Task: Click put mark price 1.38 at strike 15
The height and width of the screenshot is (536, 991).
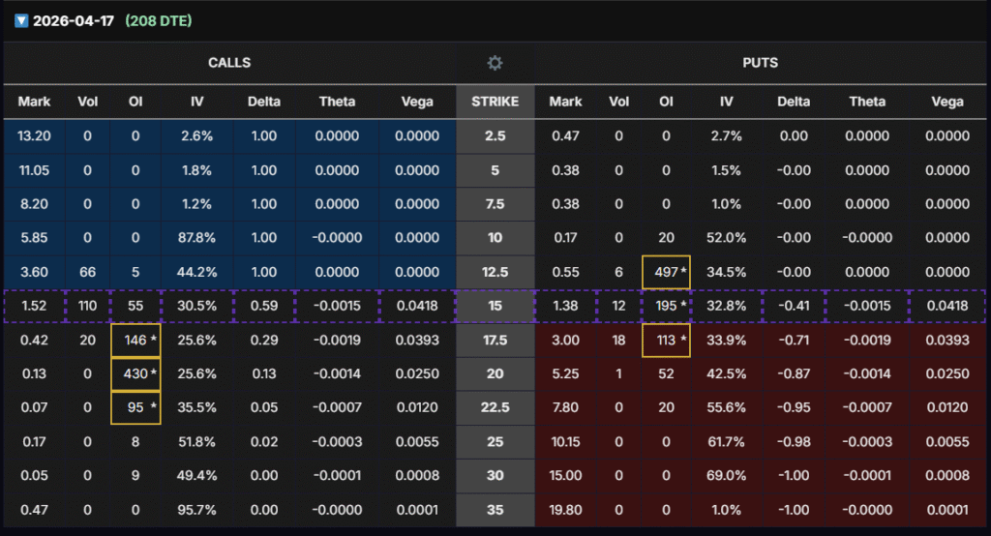Action: tap(565, 307)
